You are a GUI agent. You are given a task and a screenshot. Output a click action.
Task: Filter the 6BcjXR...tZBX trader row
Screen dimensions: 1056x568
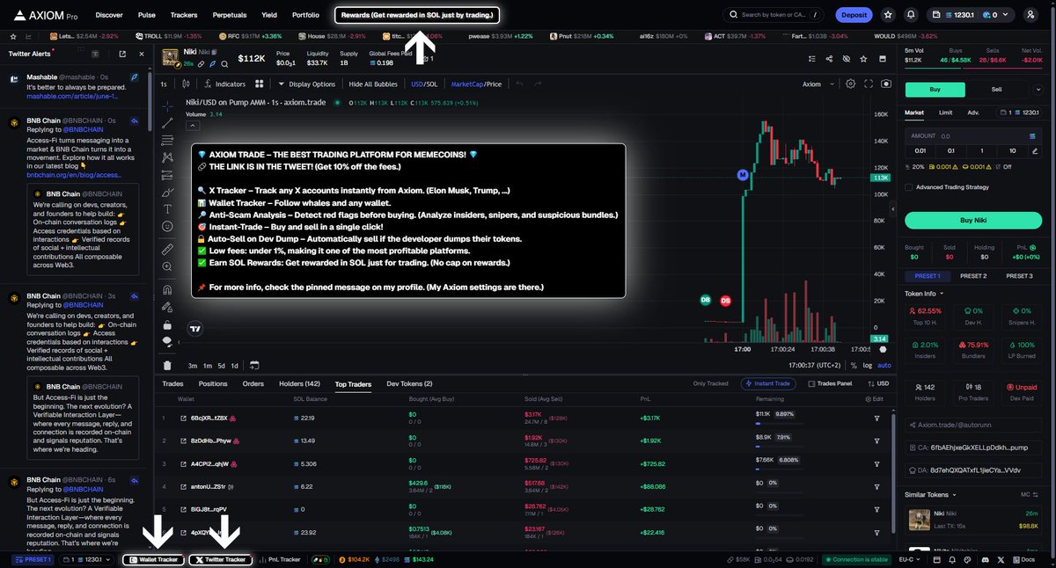[876, 417]
